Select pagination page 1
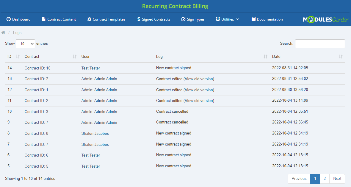 tap(315, 178)
